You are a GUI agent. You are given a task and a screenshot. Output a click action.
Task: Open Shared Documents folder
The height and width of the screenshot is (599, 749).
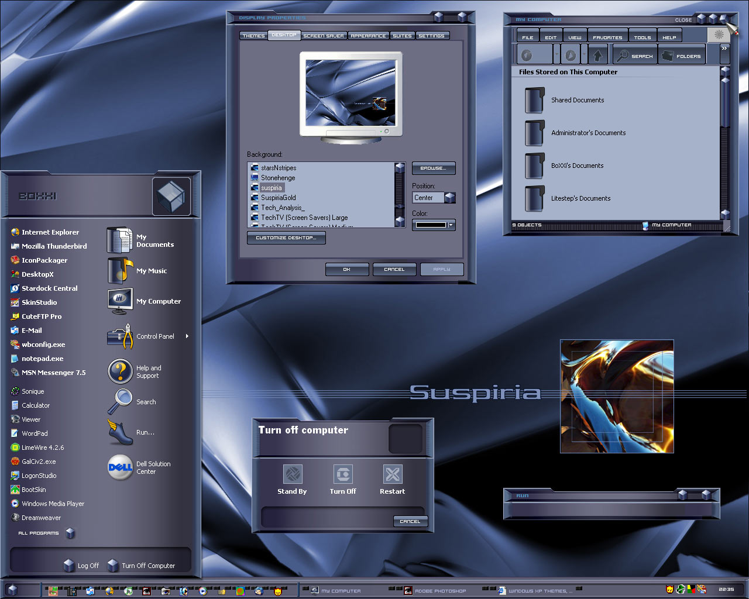point(565,100)
